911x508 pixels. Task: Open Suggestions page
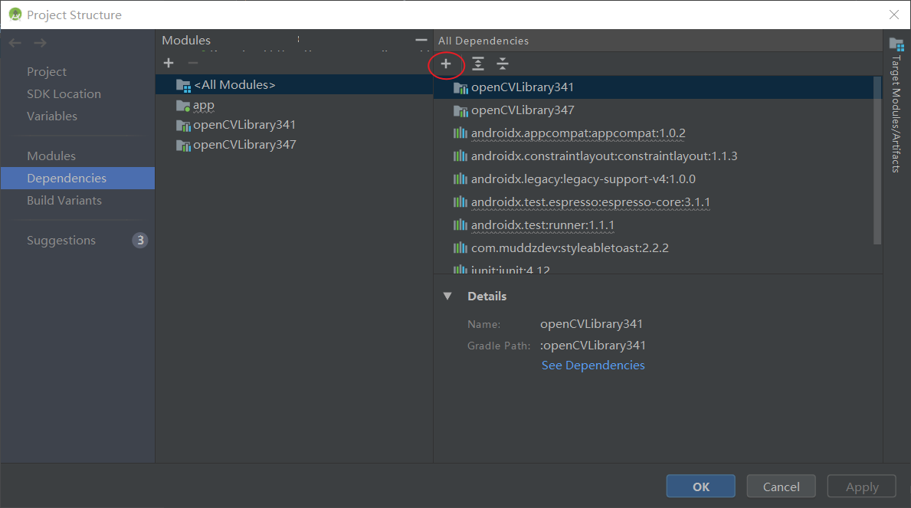61,240
